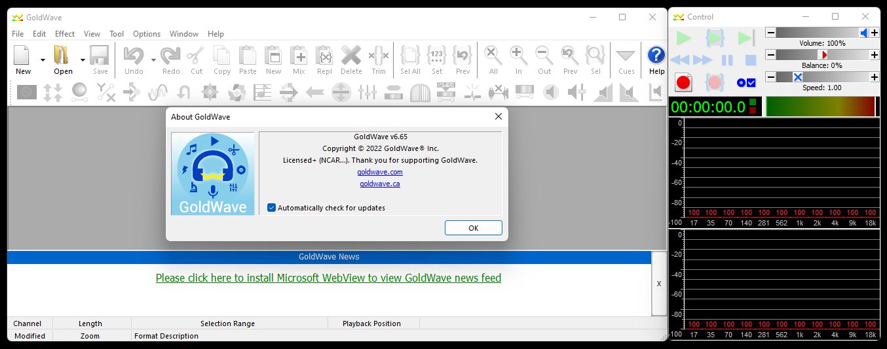Screen dimensions: 887x349
Task: Open the dropdown arrow beside New
Action: tap(43, 60)
